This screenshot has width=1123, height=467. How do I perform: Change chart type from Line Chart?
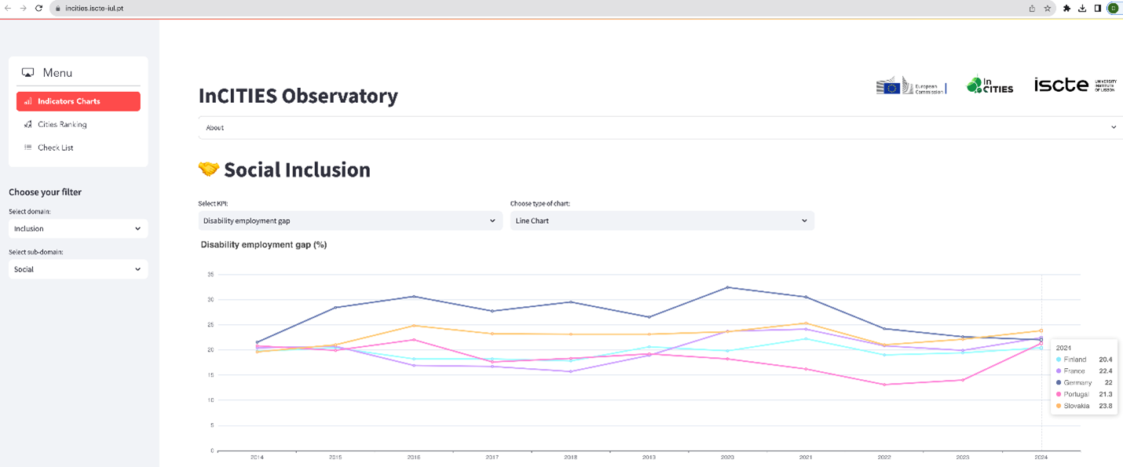click(661, 221)
